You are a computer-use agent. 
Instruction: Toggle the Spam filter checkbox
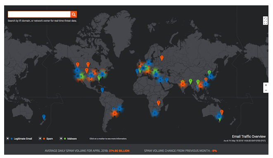click(40, 138)
